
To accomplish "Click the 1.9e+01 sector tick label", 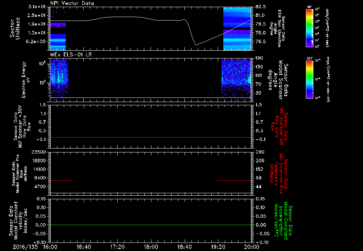I will coord(37,24).
